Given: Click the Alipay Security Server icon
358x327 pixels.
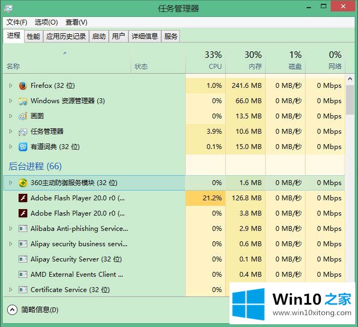Looking at the screenshot, I should (x=23, y=259).
